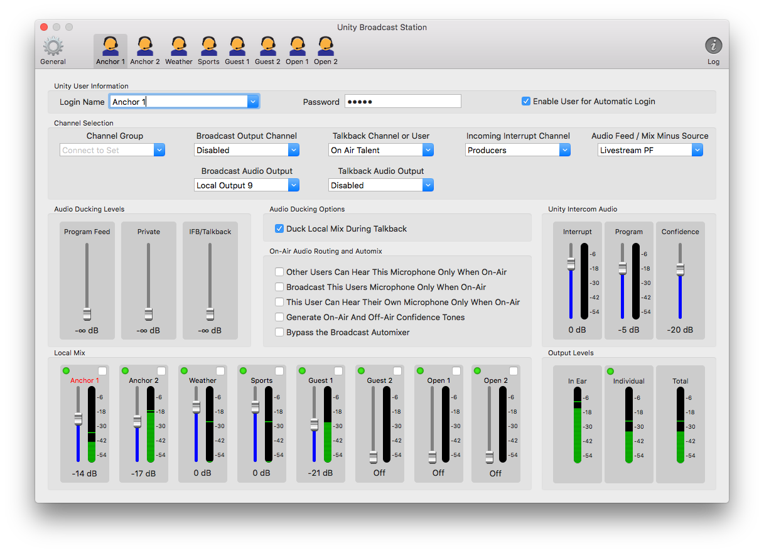The height and width of the screenshot is (553, 764).
Task: Click the -20 dB Confidence value
Action: tap(680, 330)
